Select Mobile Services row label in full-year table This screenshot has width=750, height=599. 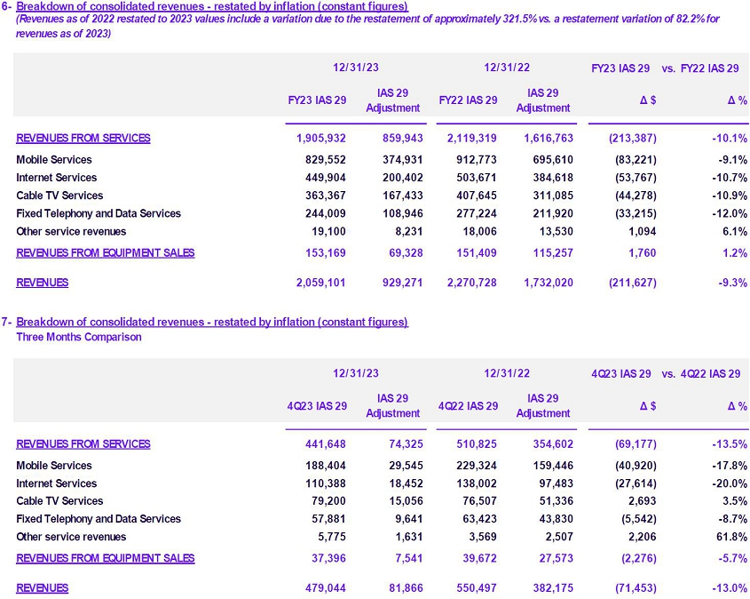click(54, 160)
